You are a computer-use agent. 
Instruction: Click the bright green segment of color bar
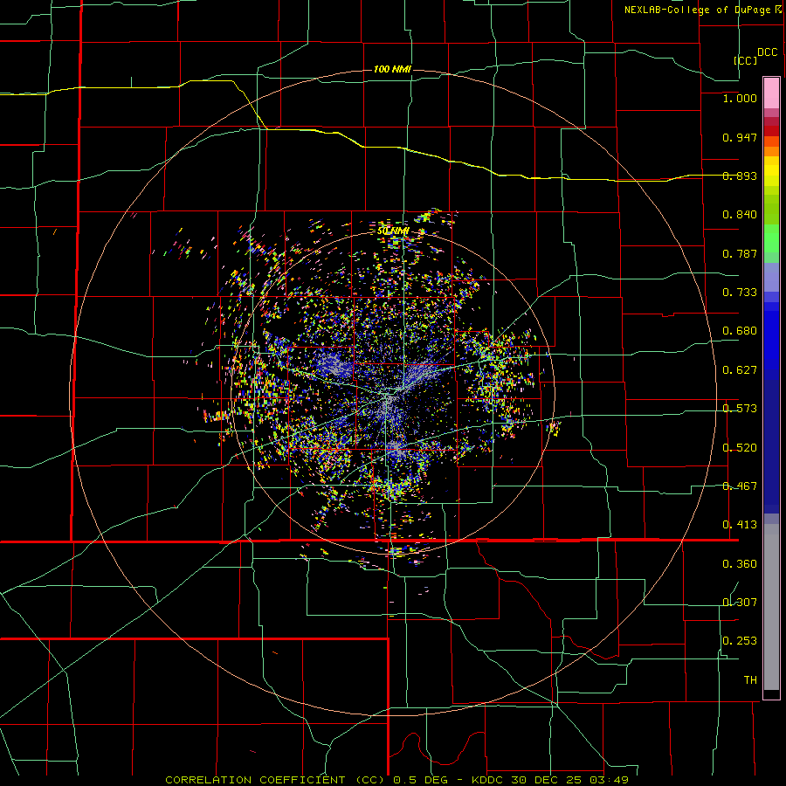(771, 238)
